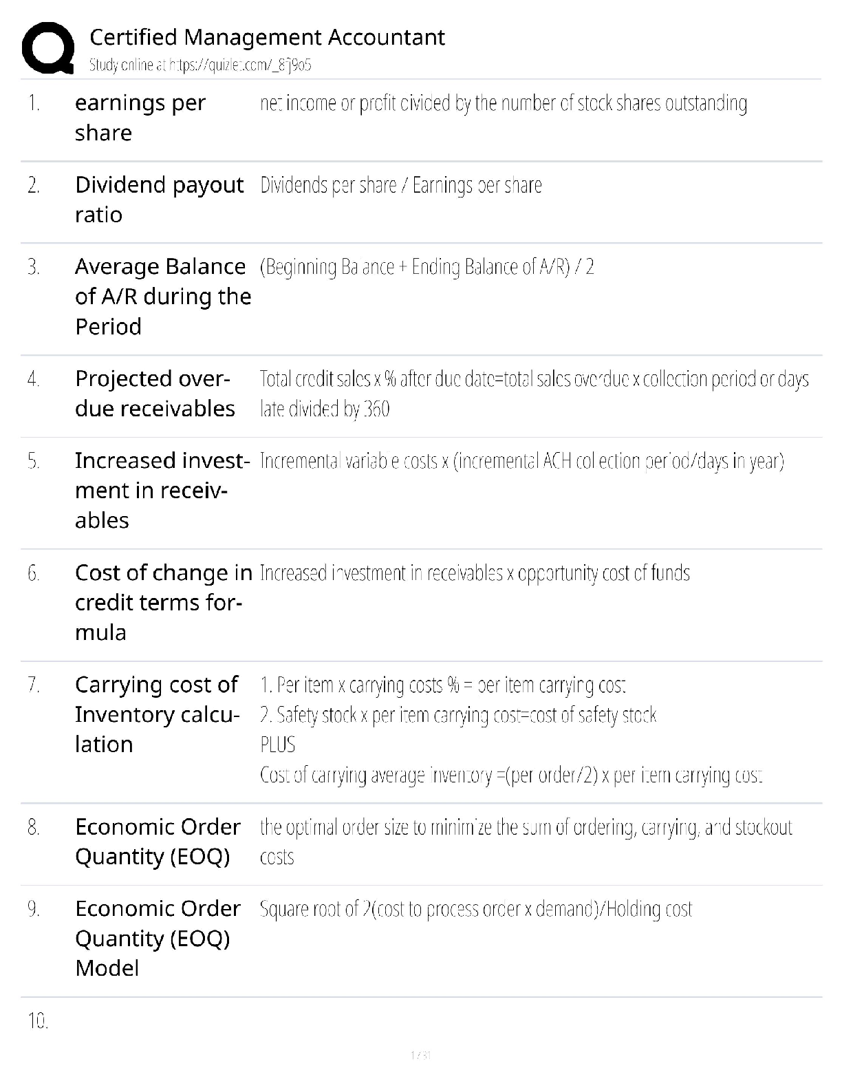Click the "Dividends per share / Earnings" definition
Image resolution: width=842 pixels, height=1090 pixels.
[x=400, y=185]
